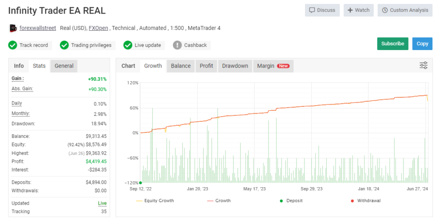Add system to watchlist with Watch
438x223 pixels.
358,10
